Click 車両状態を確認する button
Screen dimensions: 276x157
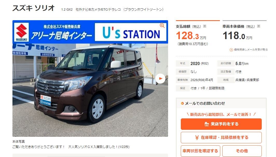click(200, 151)
